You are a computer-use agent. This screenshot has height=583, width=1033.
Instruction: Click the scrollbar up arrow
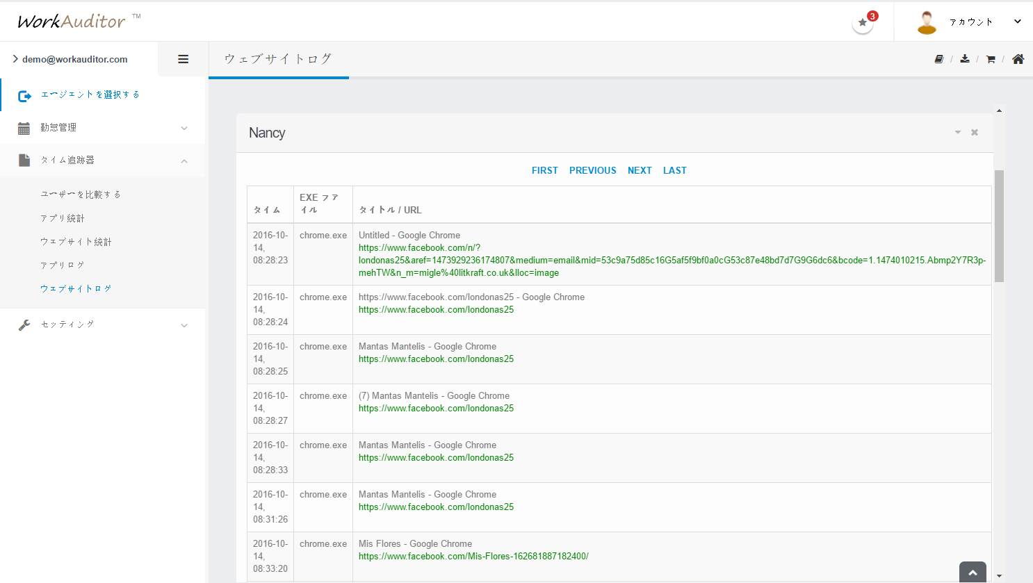999,110
